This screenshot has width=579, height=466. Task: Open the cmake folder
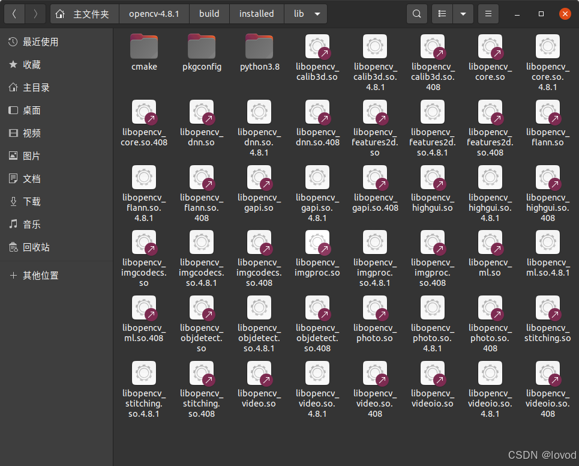144,47
